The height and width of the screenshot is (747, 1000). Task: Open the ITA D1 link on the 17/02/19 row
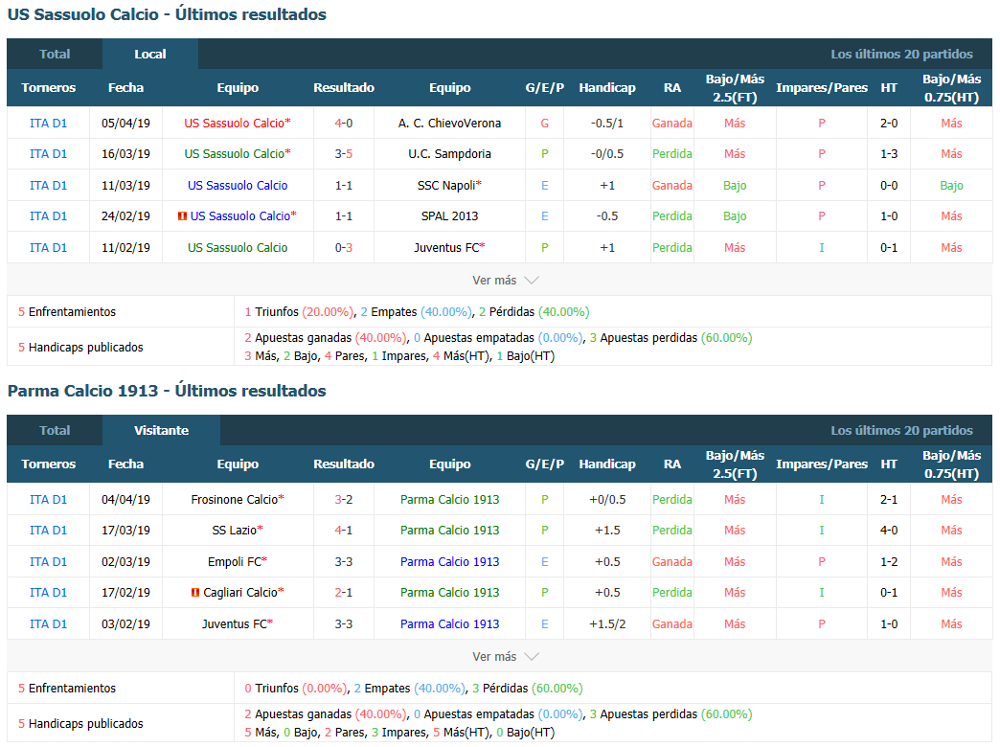coord(49,593)
